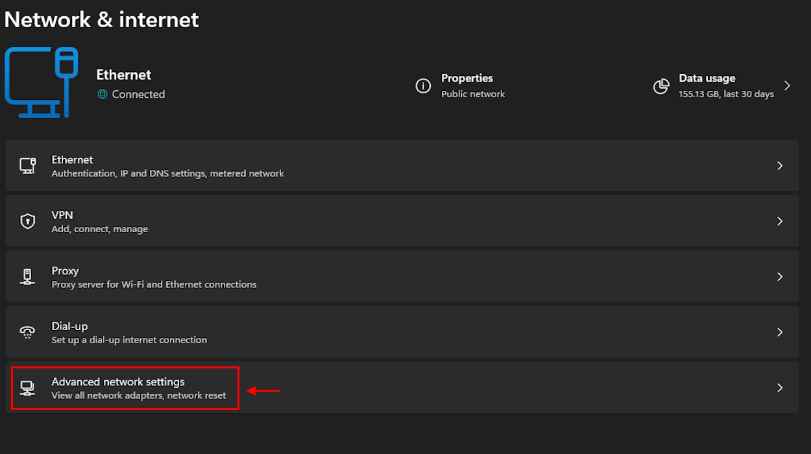Screen dimensions: 811x454
Task: Click the Advanced network settings monitor icon
Action: (28, 387)
